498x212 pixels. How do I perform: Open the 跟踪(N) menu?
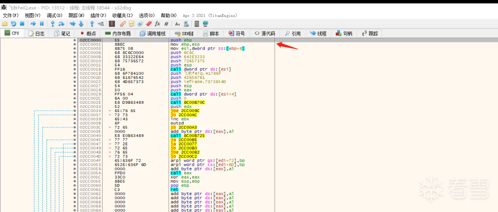pos(76,15)
